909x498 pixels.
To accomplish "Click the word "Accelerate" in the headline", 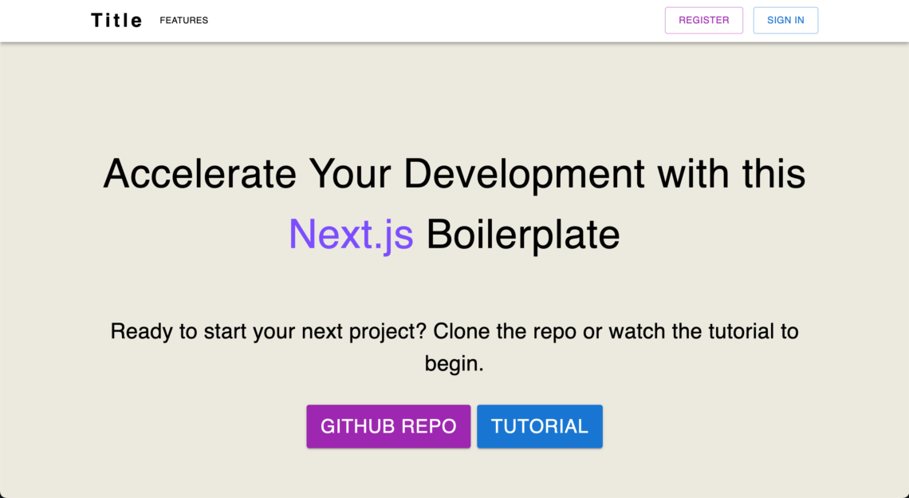I will pos(199,174).
